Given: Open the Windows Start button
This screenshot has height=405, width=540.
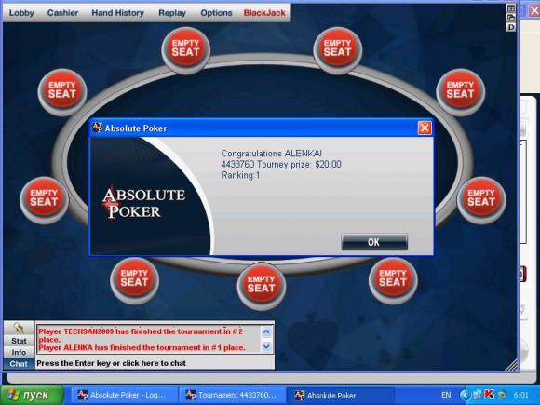Looking at the screenshot, I should pyautogui.click(x=33, y=395).
